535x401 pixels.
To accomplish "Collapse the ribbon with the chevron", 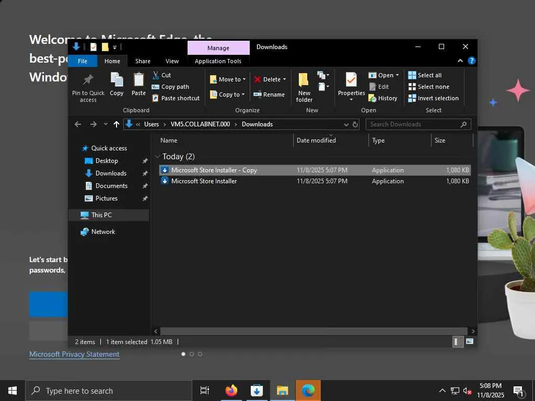I will point(460,61).
